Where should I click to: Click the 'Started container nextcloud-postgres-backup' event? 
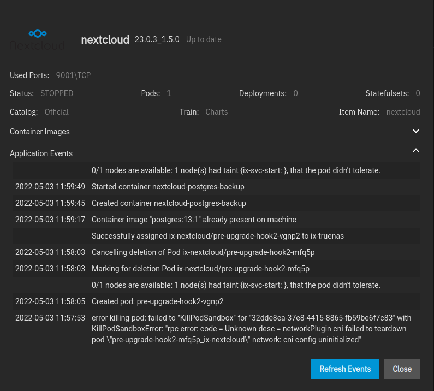pyautogui.click(x=168, y=187)
